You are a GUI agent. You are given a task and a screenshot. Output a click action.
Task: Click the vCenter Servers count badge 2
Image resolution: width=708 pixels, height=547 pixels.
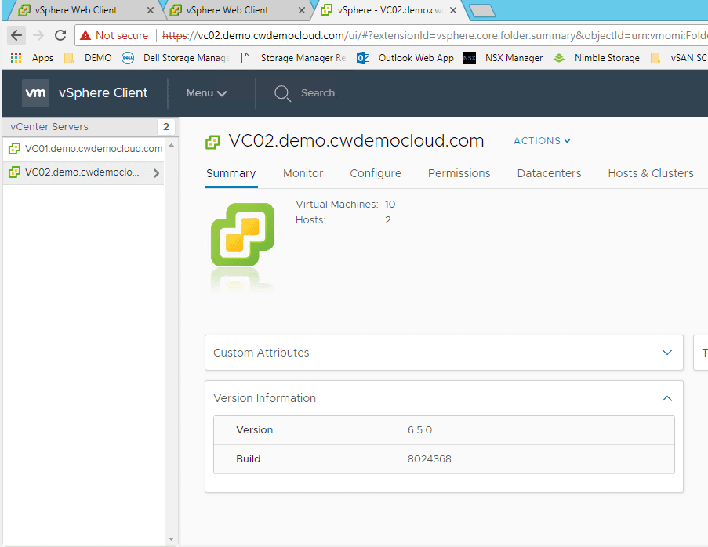point(166,127)
